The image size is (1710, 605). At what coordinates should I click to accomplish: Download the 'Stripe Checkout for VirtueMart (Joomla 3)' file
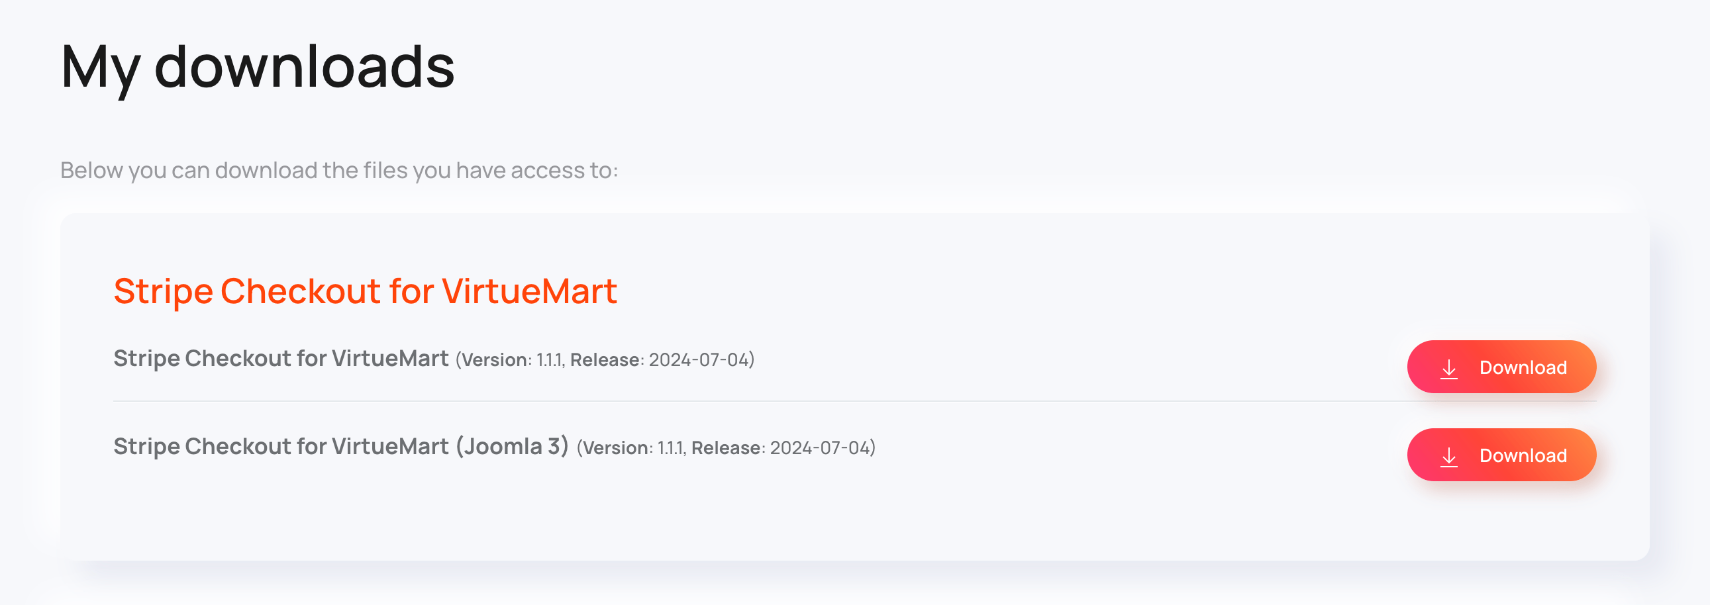[x=1501, y=455]
